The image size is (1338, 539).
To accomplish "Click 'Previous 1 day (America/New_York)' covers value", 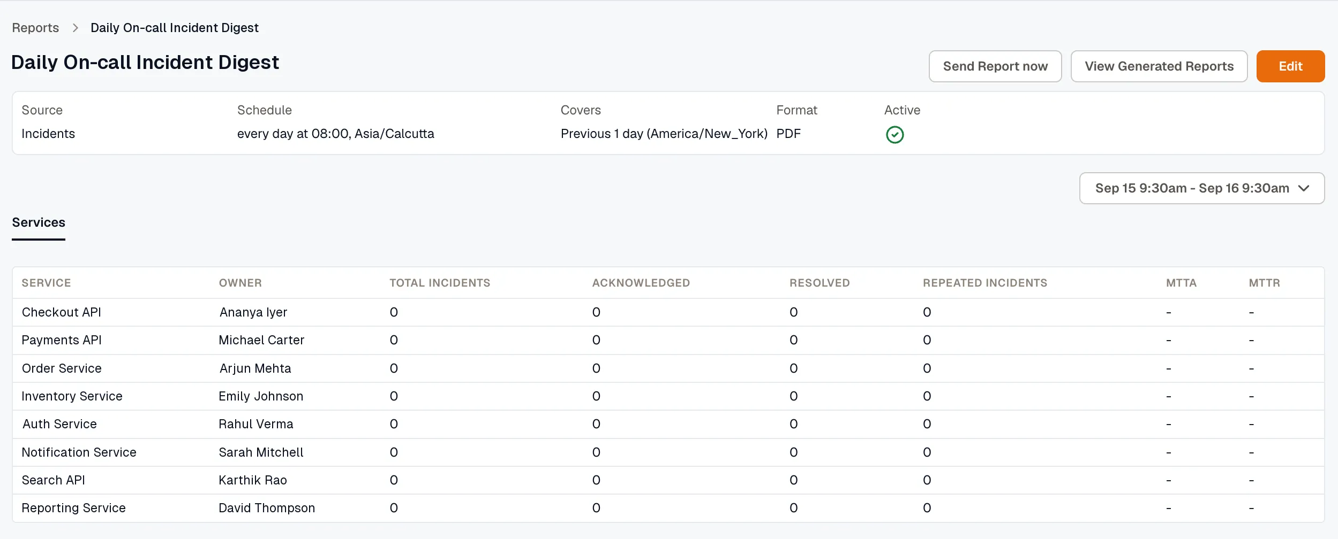I will (x=664, y=134).
